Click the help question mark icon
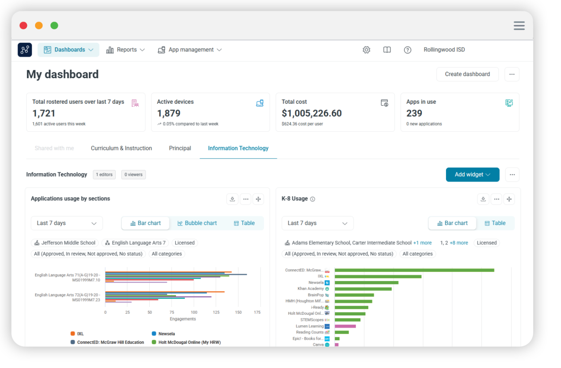This screenshot has height=368, width=561. tap(408, 50)
